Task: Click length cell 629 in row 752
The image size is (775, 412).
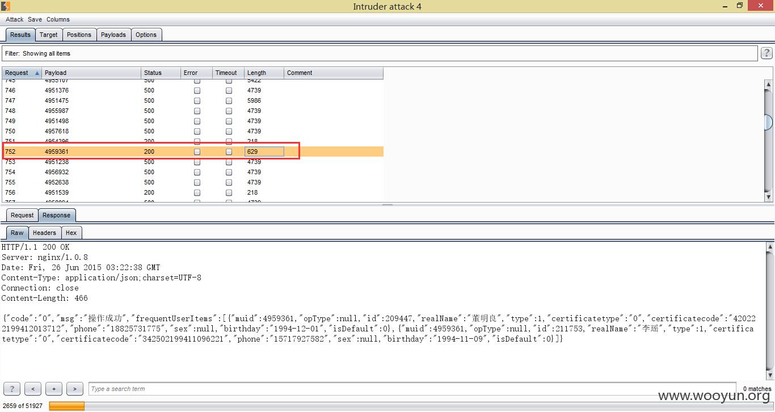Action: [264, 152]
